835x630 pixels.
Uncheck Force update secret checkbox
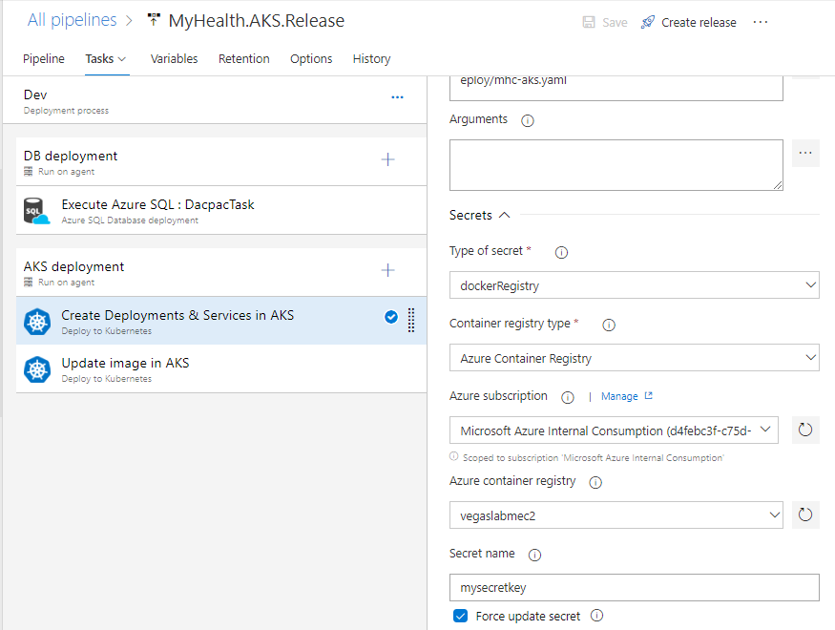(461, 616)
